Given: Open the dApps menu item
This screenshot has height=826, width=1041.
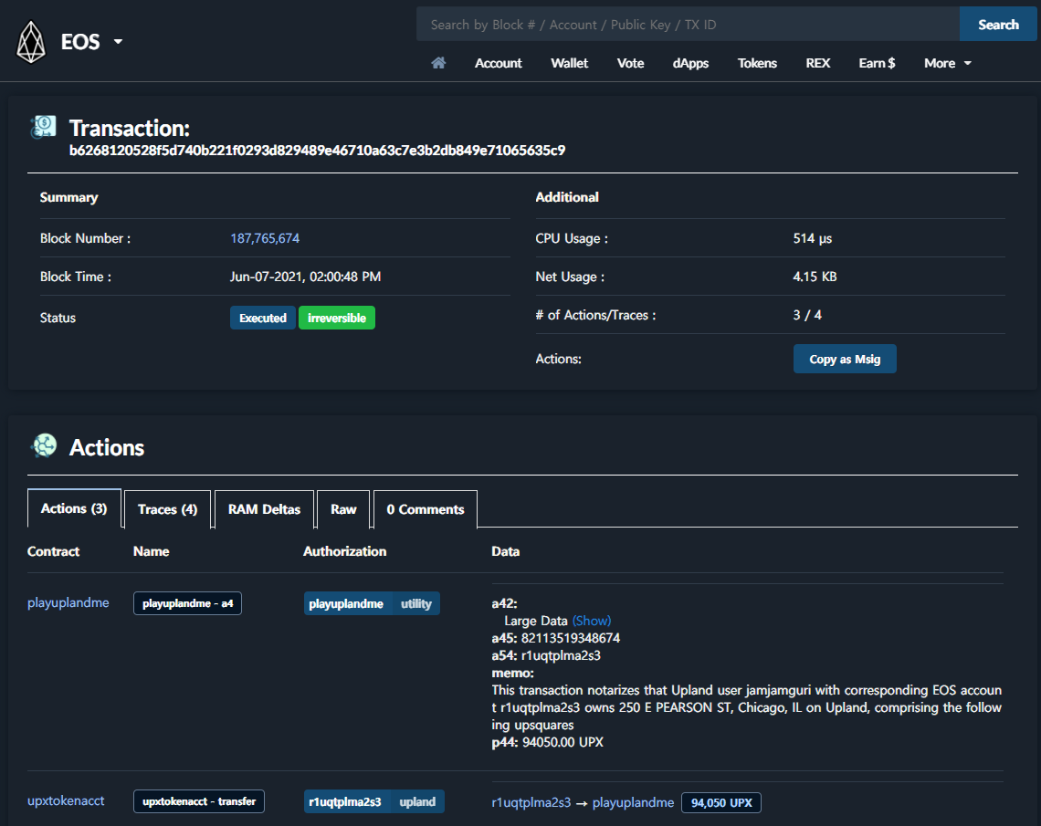Looking at the screenshot, I should click(690, 63).
